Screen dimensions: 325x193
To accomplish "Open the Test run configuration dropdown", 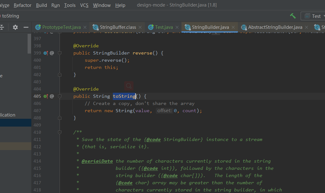I will coord(313,16).
